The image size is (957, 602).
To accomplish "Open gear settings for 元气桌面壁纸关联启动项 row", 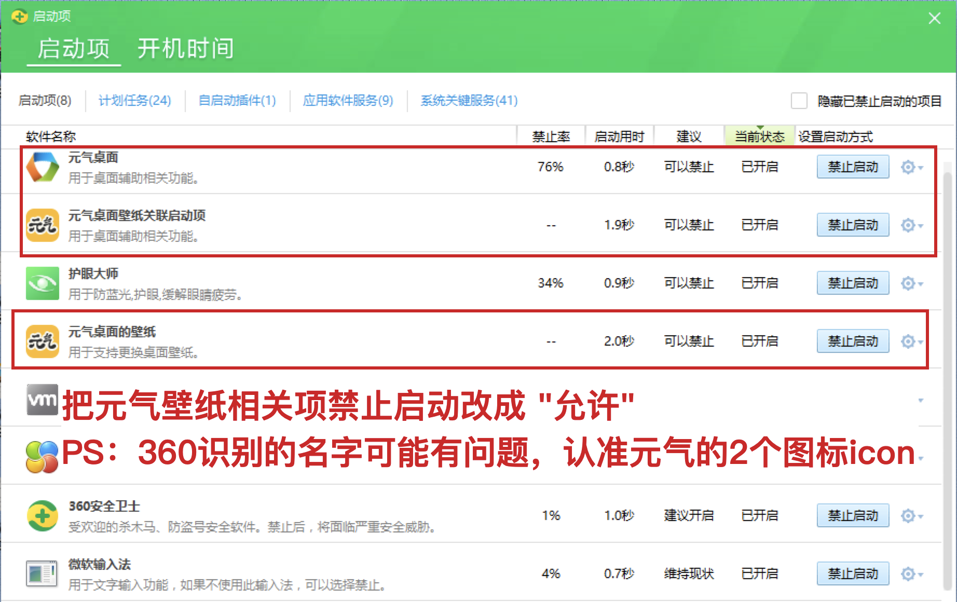I will 908,225.
